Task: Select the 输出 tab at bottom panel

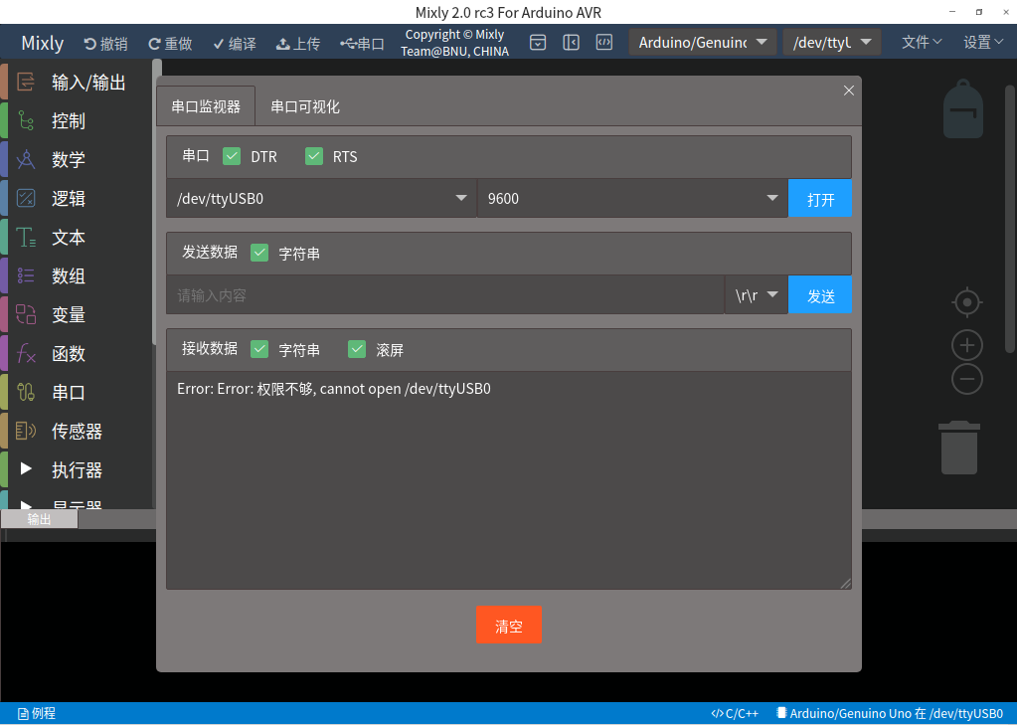Action: point(39,519)
